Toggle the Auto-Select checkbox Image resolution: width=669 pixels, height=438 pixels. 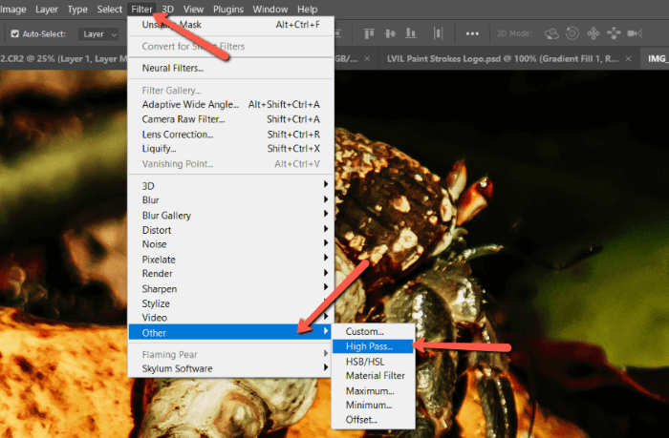tap(13, 34)
